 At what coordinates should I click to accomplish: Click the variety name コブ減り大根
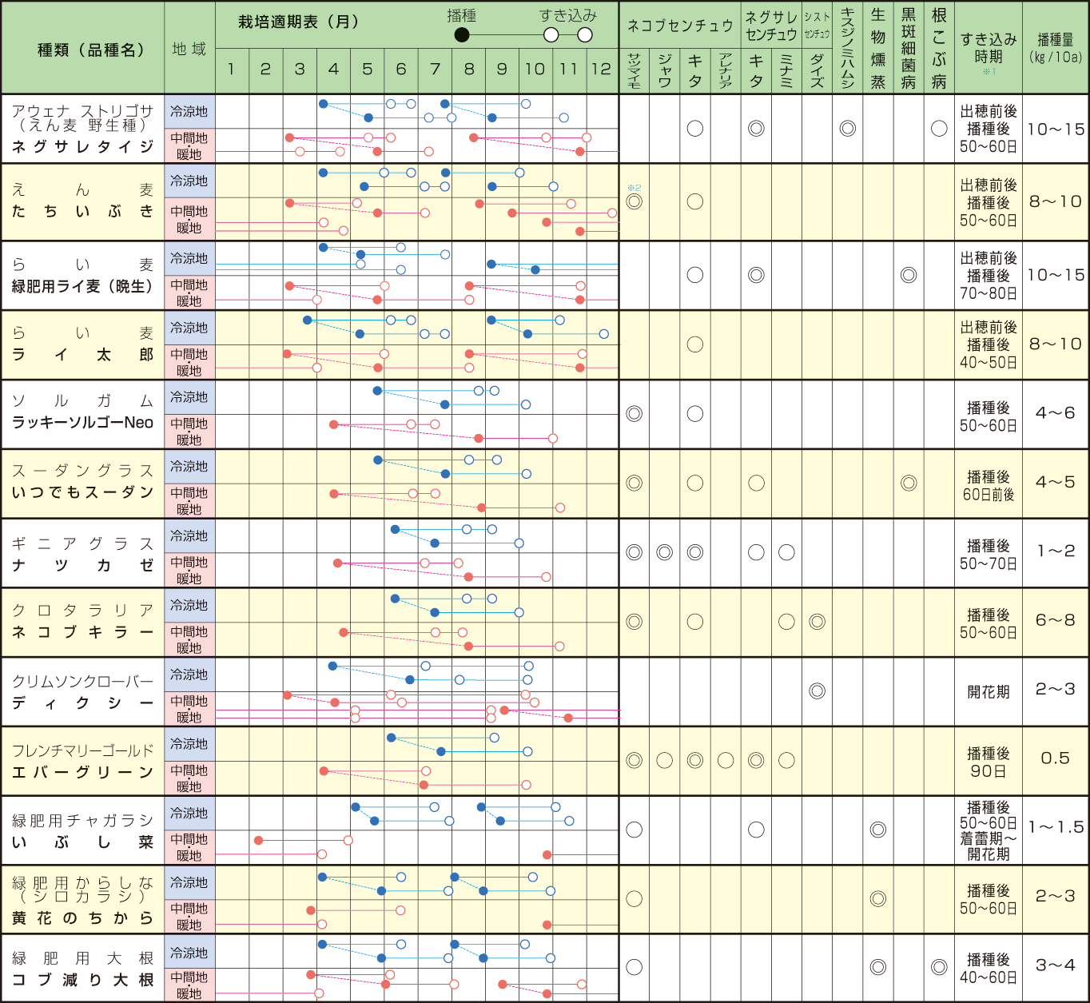click(82, 980)
